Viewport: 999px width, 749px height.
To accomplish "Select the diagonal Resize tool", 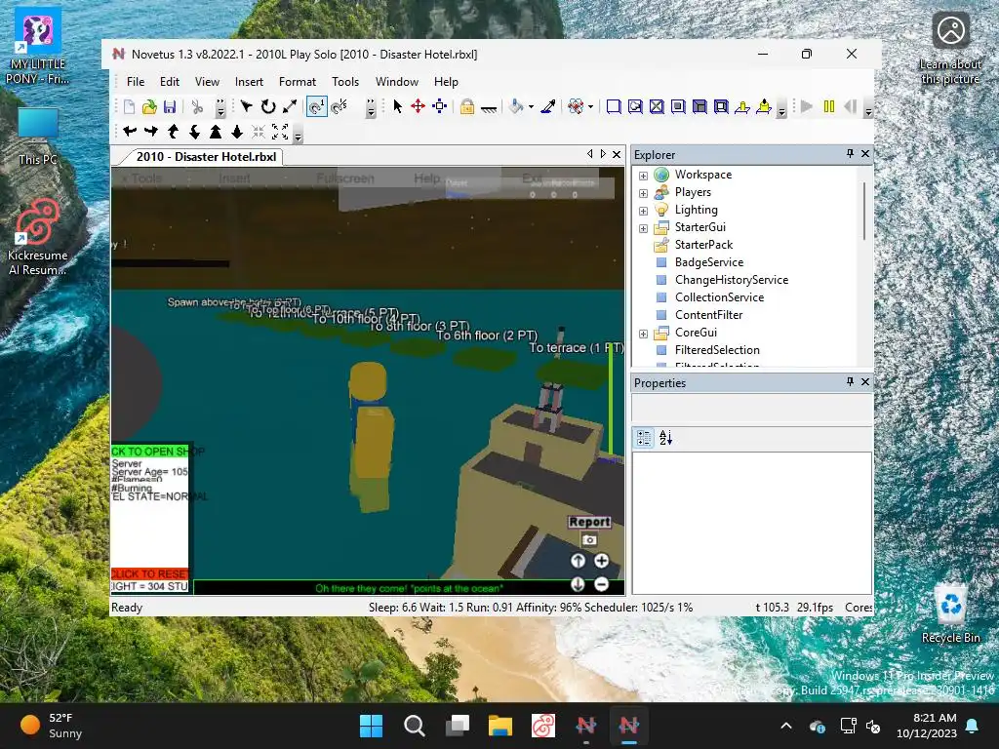I will pyautogui.click(x=290, y=107).
